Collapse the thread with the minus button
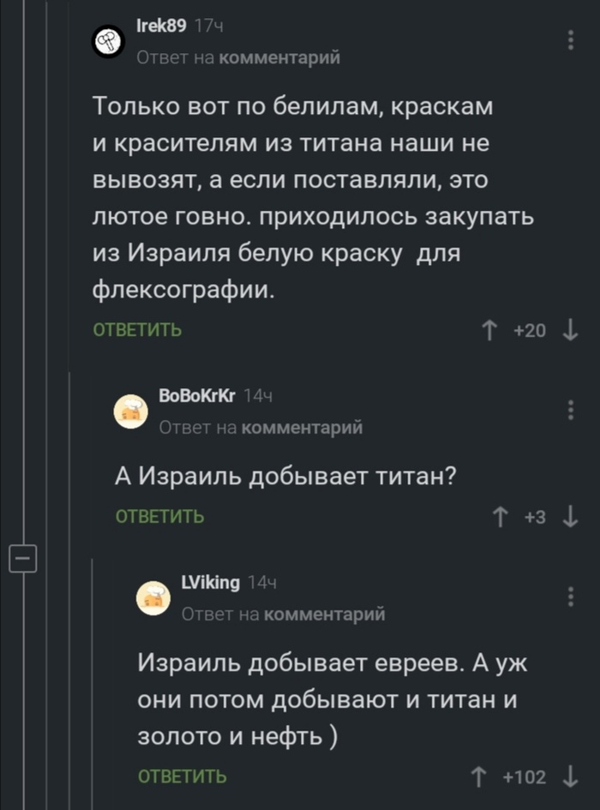Image resolution: width=600 pixels, height=810 pixels. [24, 556]
